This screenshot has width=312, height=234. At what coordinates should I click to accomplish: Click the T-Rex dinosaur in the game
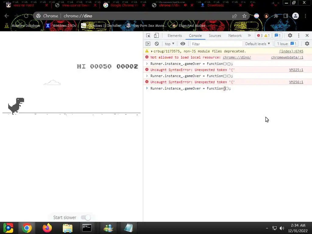(16, 106)
